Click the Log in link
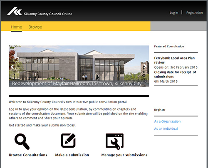 (174, 12)
